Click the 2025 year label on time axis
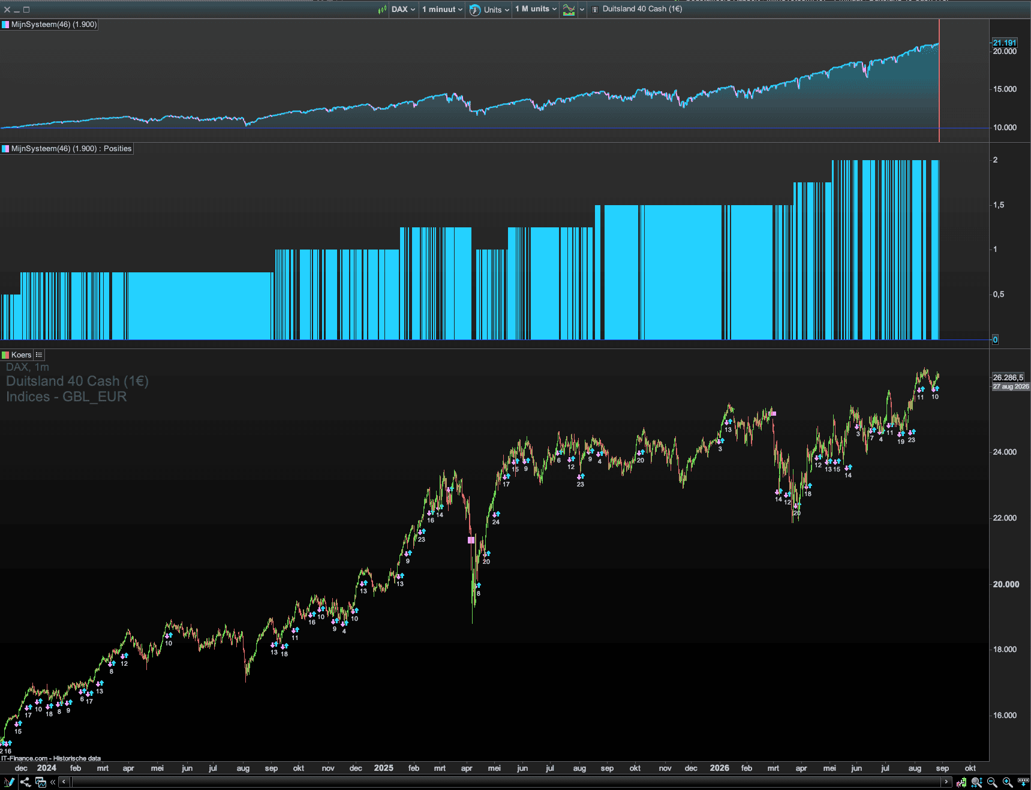Viewport: 1031px width, 790px height. tap(384, 768)
